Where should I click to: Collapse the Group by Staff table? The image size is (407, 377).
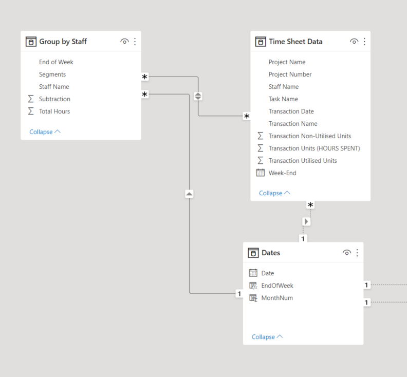(45, 132)
